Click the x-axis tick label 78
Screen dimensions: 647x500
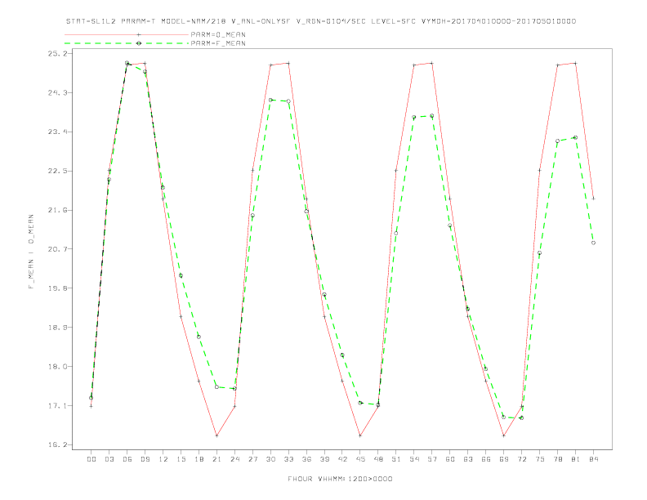click(558, 459)
